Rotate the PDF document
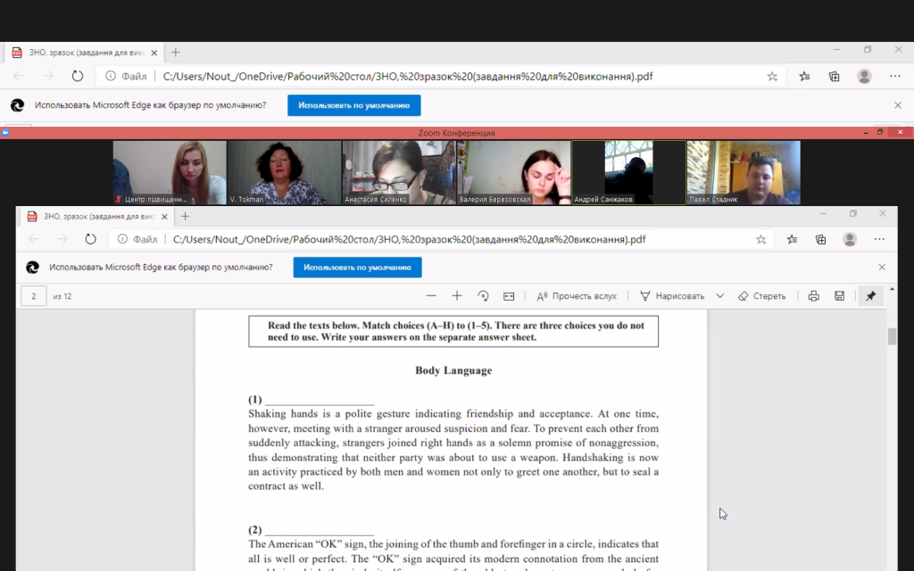The width and height of the screenshot is (914, 571). coord(483,296)
